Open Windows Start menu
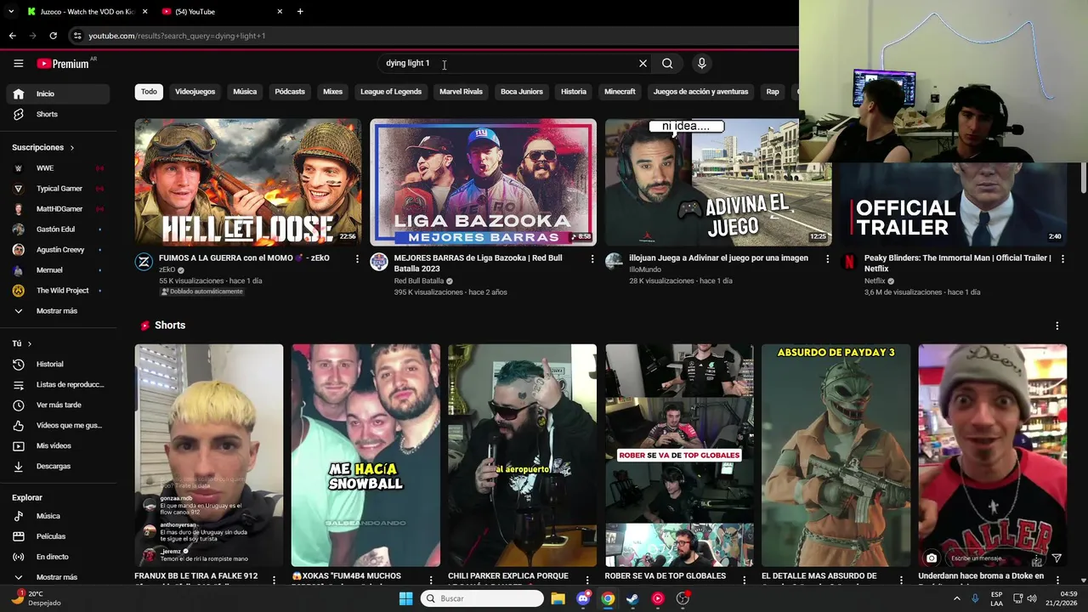 pos(405,598)
